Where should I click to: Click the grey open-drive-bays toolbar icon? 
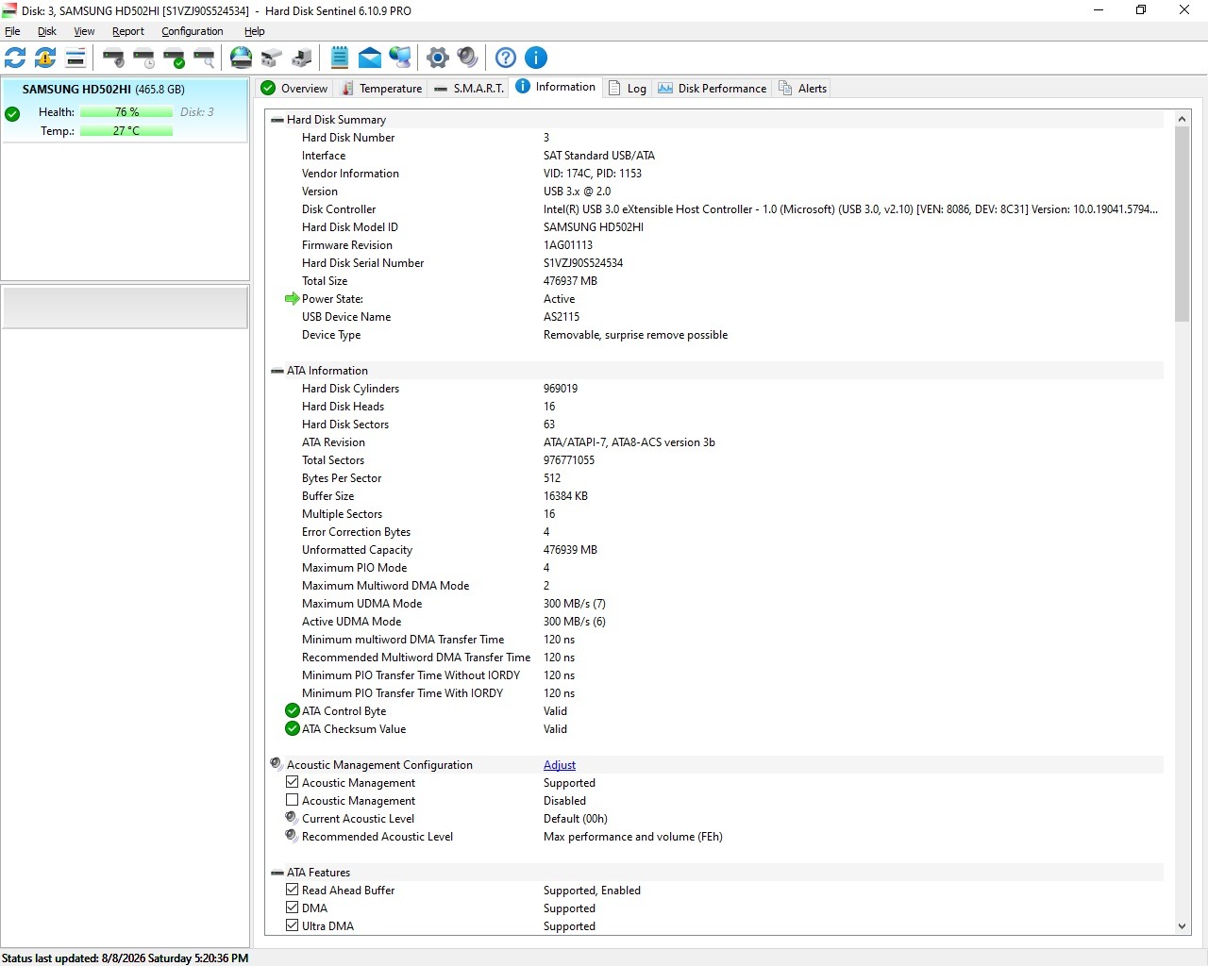tap(272, 58)
